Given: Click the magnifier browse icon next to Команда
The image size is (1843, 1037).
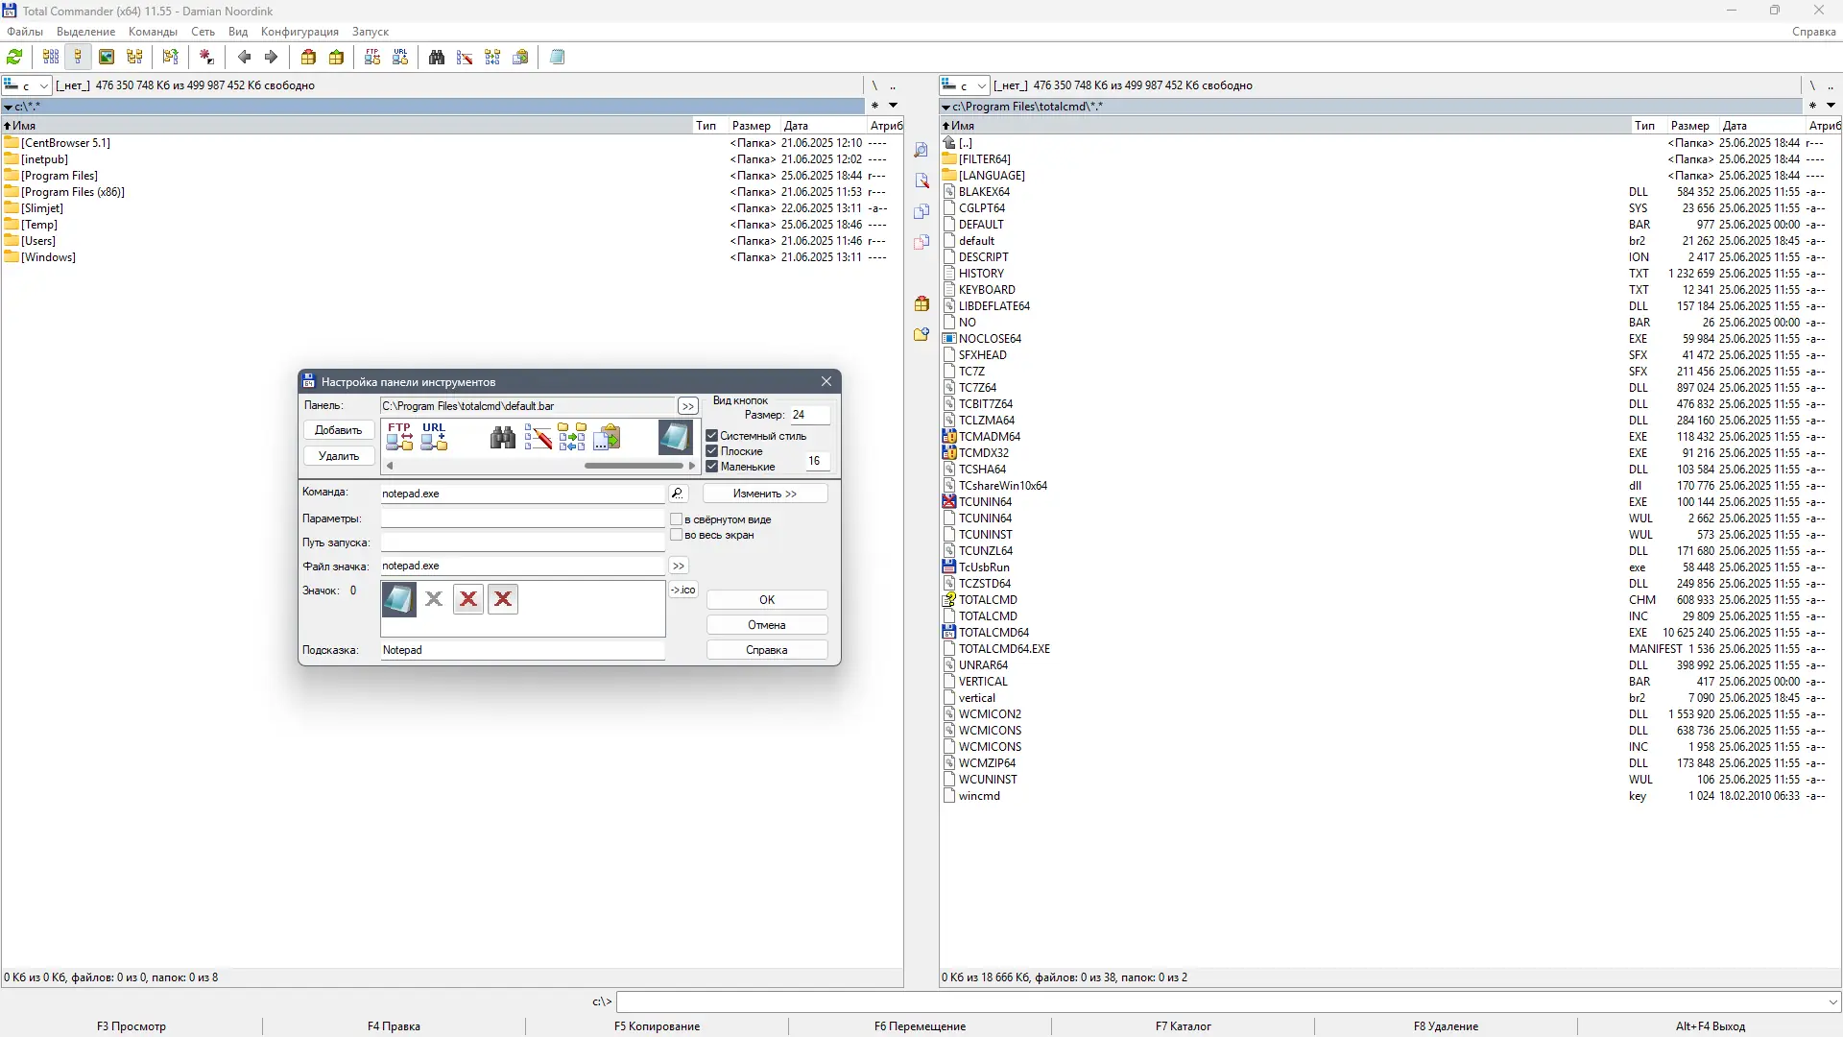Looking at the screenshot, I should (678, 494).
